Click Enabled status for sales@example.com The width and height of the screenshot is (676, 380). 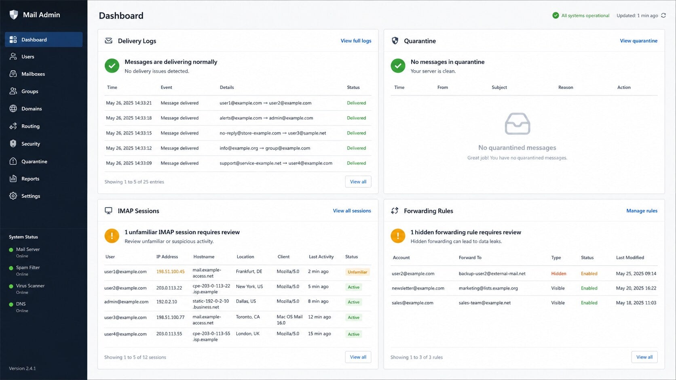[589, 303]
